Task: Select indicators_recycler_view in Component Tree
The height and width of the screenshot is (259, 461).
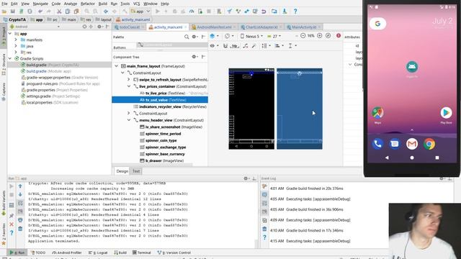Action: tap(160, 106)
